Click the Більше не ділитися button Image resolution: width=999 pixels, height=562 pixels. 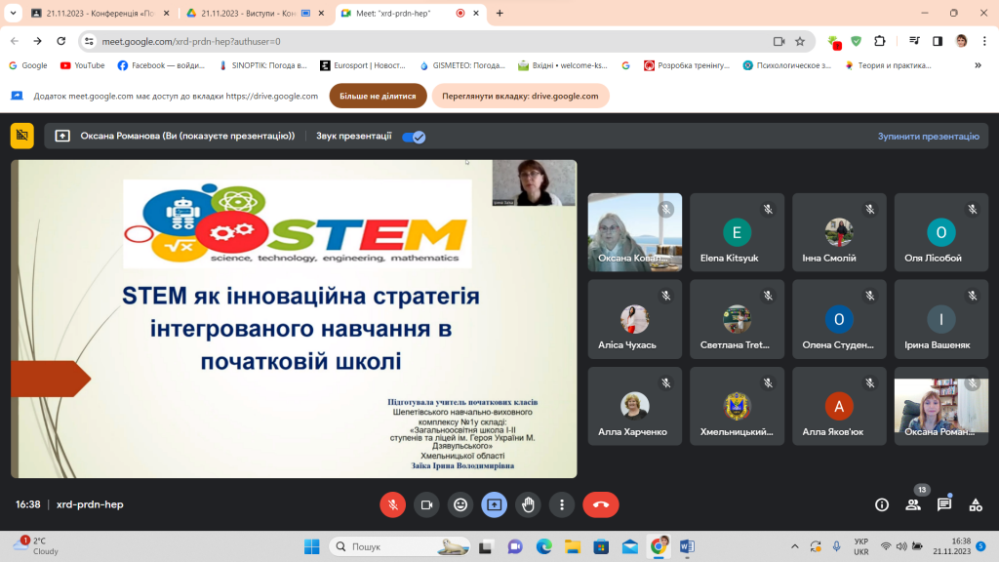(378, 97)
